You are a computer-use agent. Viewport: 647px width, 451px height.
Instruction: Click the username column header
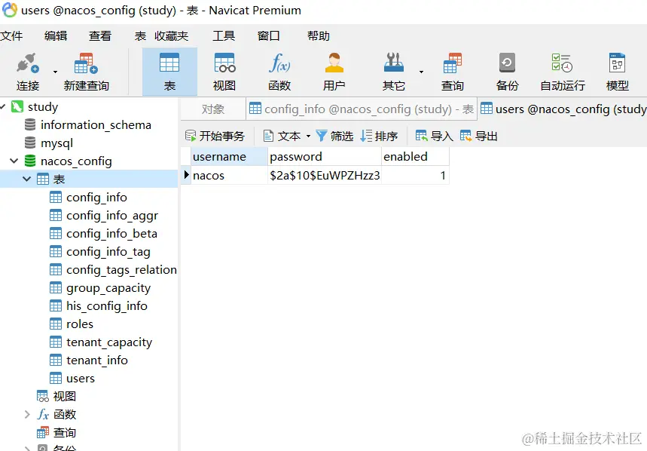pos(229,157)
